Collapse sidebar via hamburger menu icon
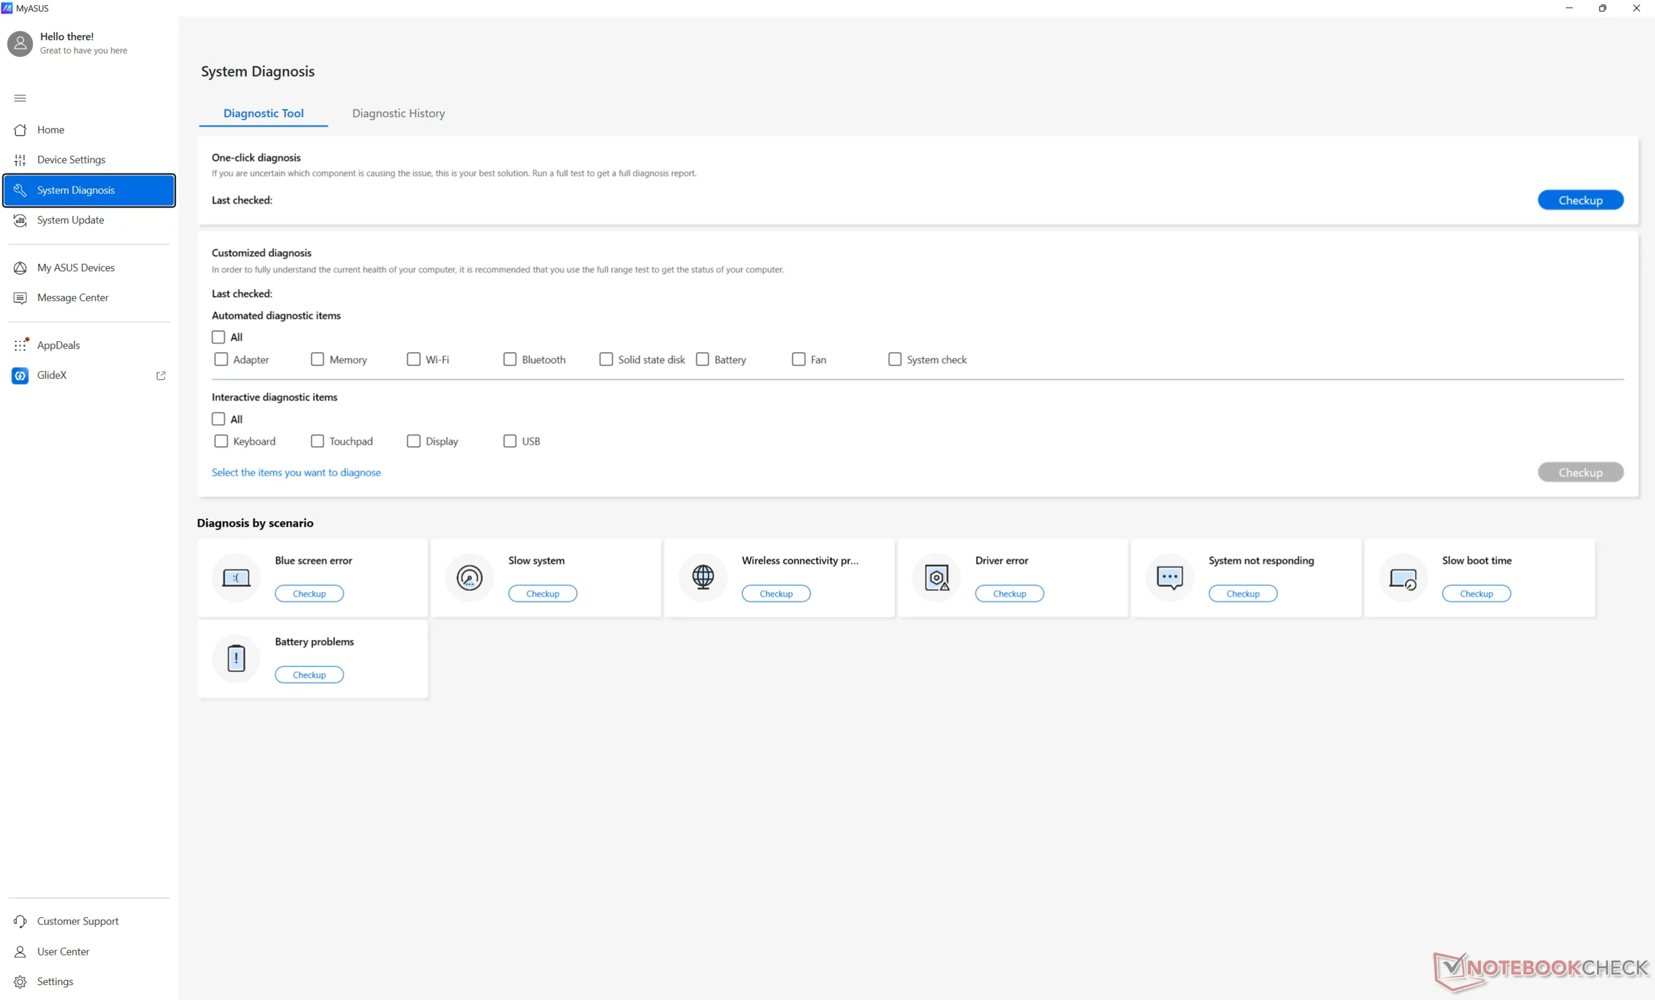Image resolution: width=1655 pixels, height=1000 pixels. 20,98
